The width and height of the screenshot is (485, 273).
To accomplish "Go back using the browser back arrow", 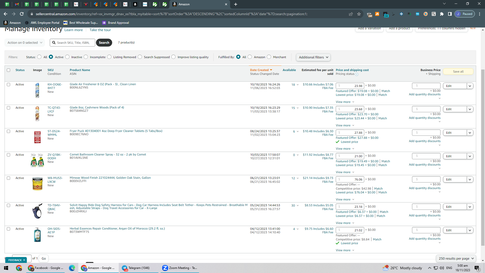I will tap(6, 14).
